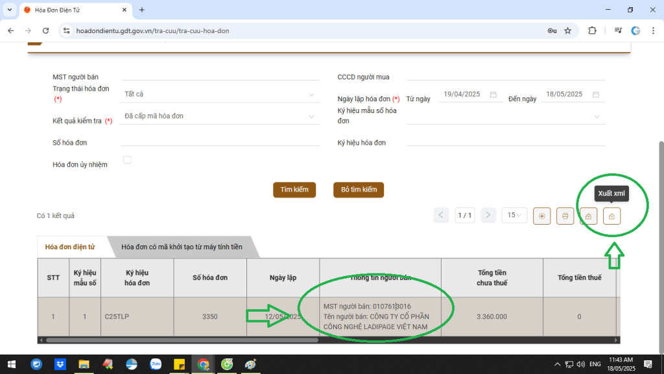The image size is (664, 374).
Task: Expand Ký hiệu mẫu số hóa đơn dropdown
Action: 506,116
